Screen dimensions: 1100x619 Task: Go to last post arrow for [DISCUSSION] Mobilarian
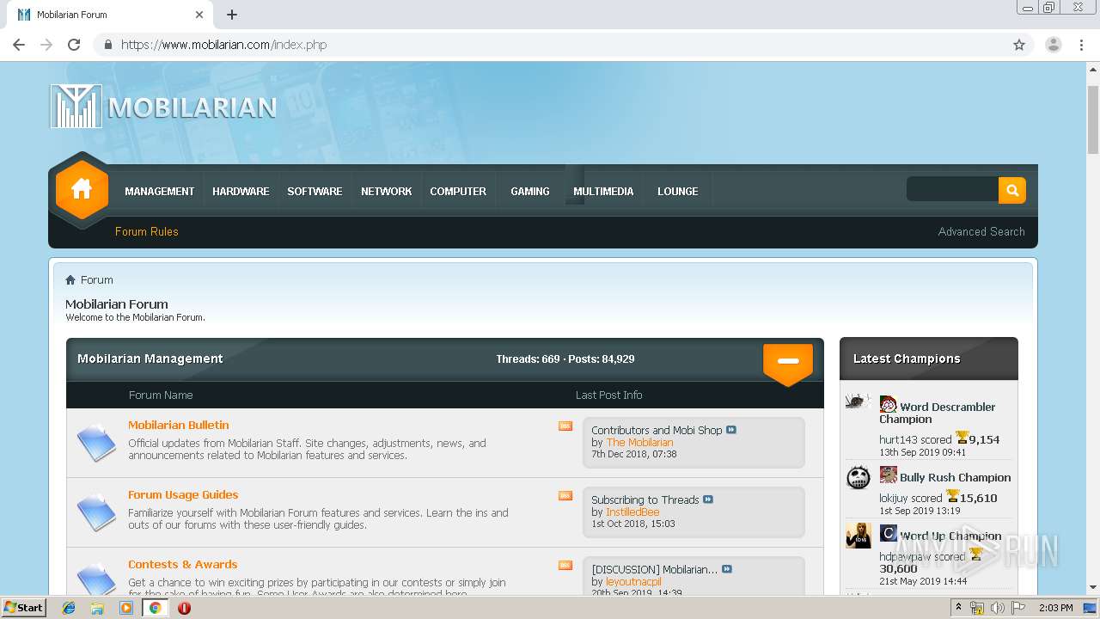point(727,569)
